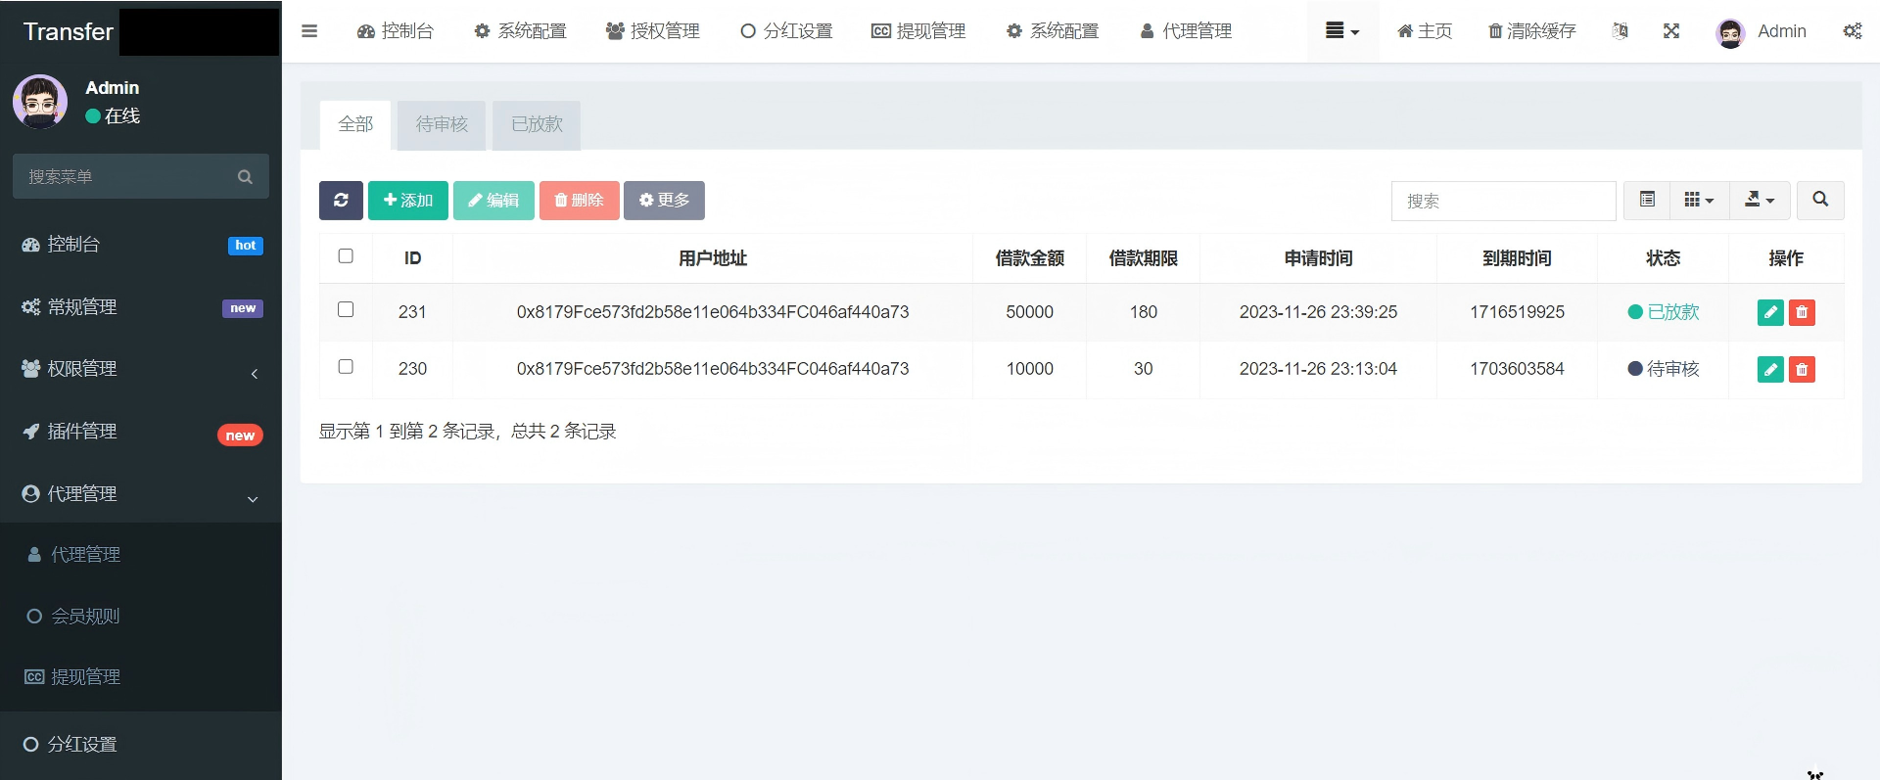The height and width of the screenshot is (780, 1880).
Task: Expand the 权限管理 sidebar menu
Action: click(x=141, y=369)
